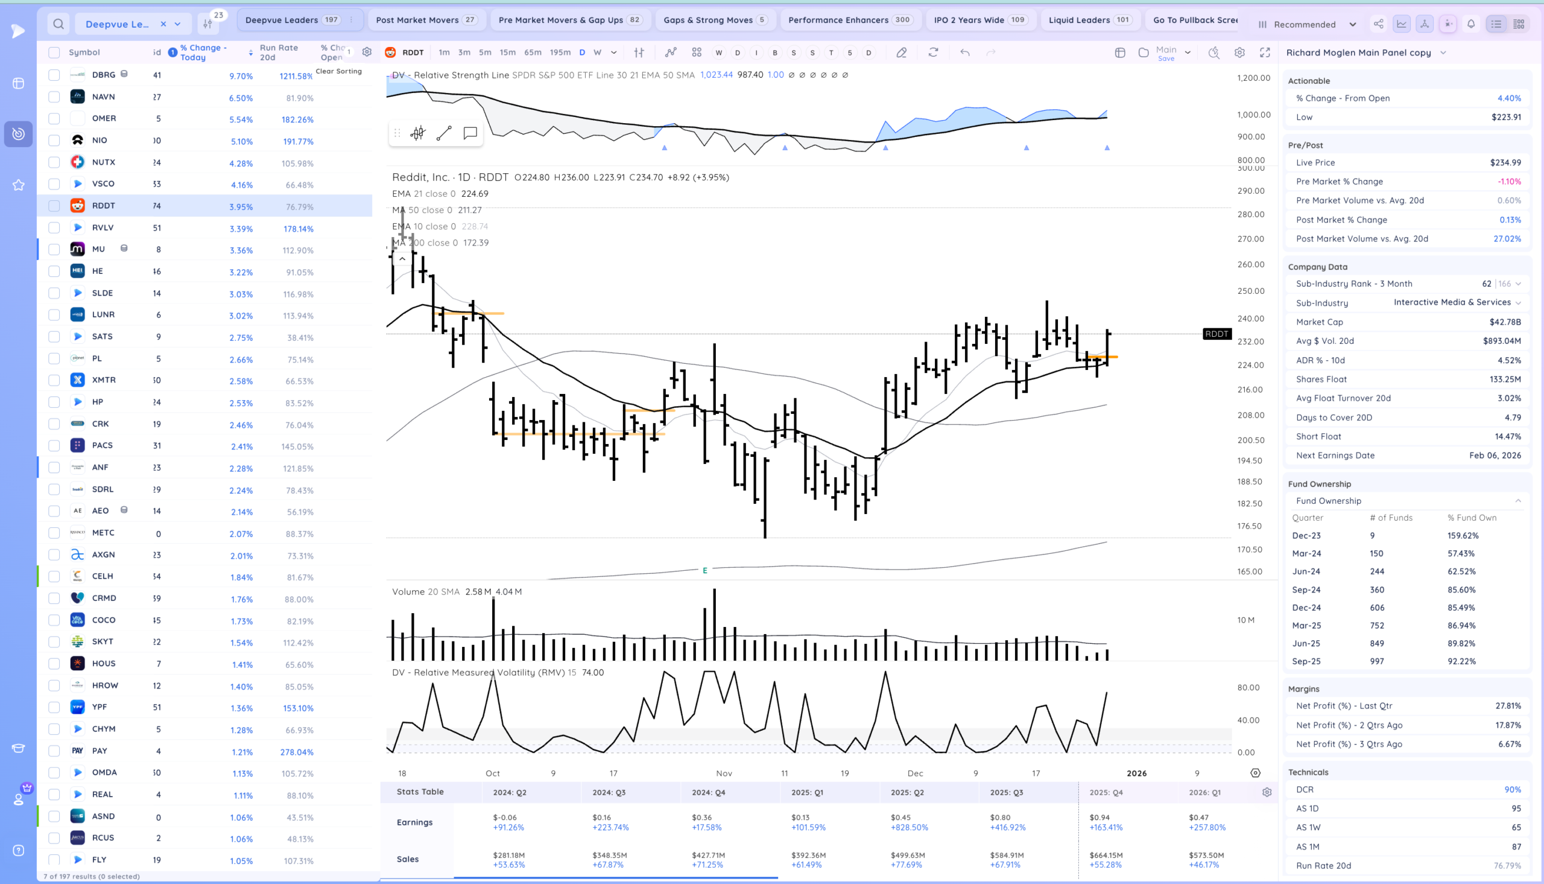
Task: Select the 65m timeframe button
Action: pyautogui.click(x=532, y=53)
